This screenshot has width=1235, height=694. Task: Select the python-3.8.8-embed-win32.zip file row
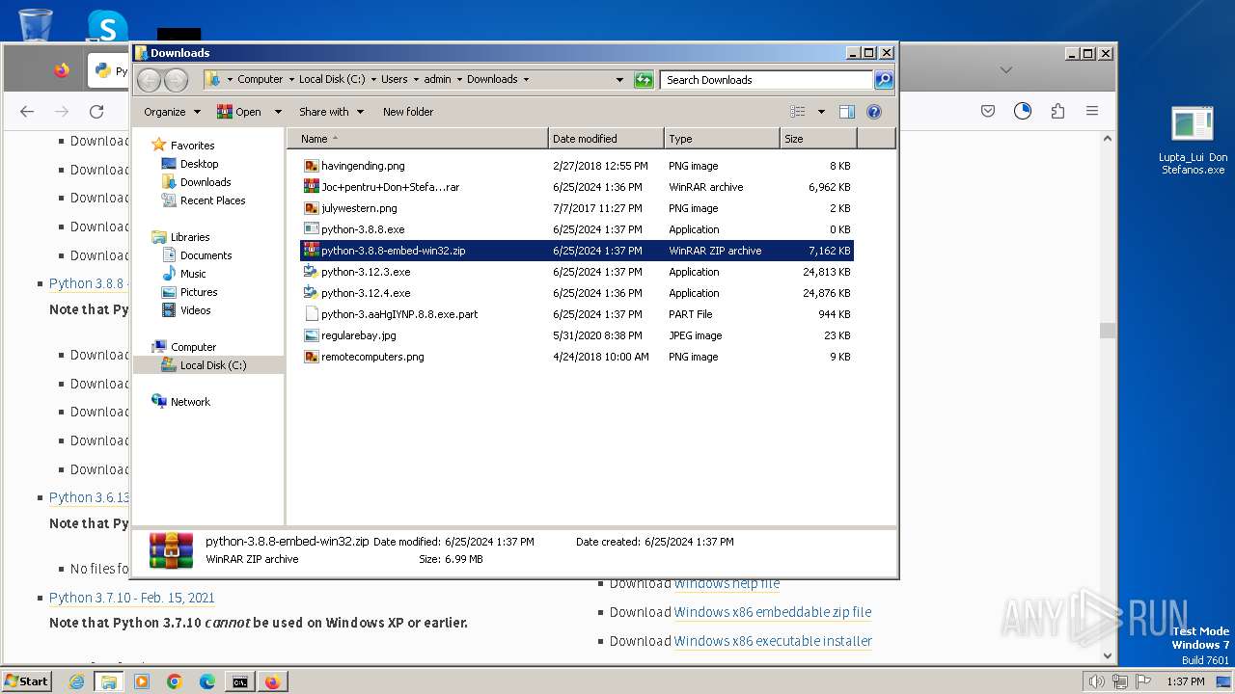pyautogui.click(x=577, y=251)
